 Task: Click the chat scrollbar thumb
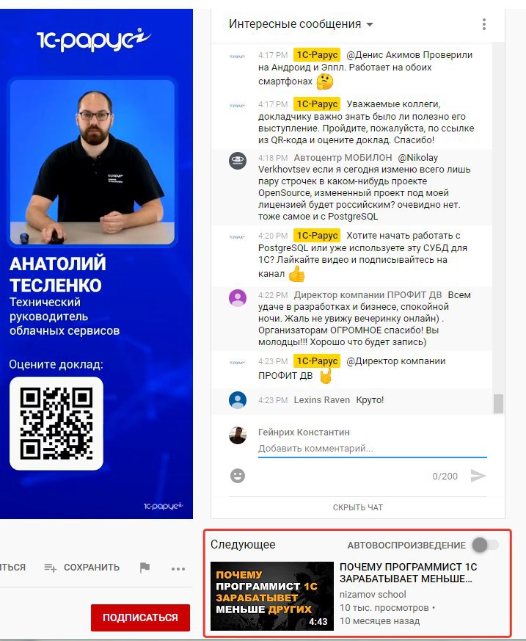[498, 404]
